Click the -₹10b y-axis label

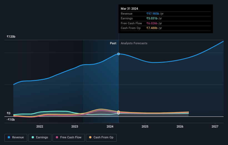[11, 120]
